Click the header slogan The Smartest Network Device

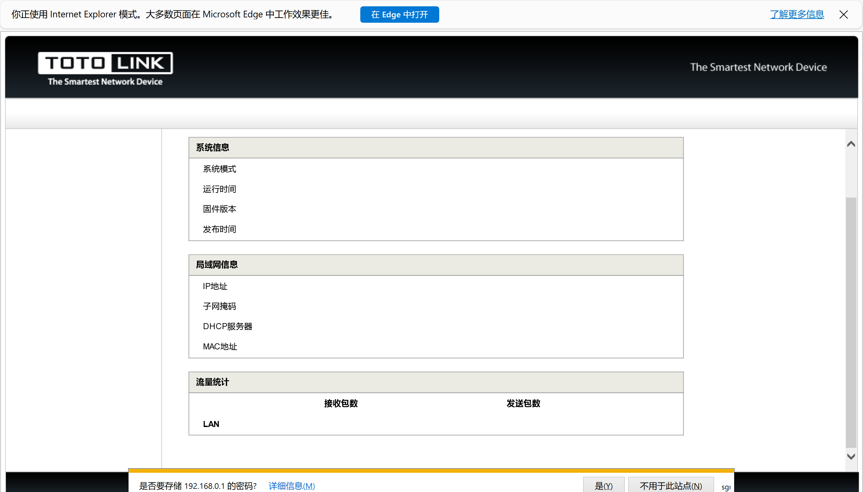point(758,67)
